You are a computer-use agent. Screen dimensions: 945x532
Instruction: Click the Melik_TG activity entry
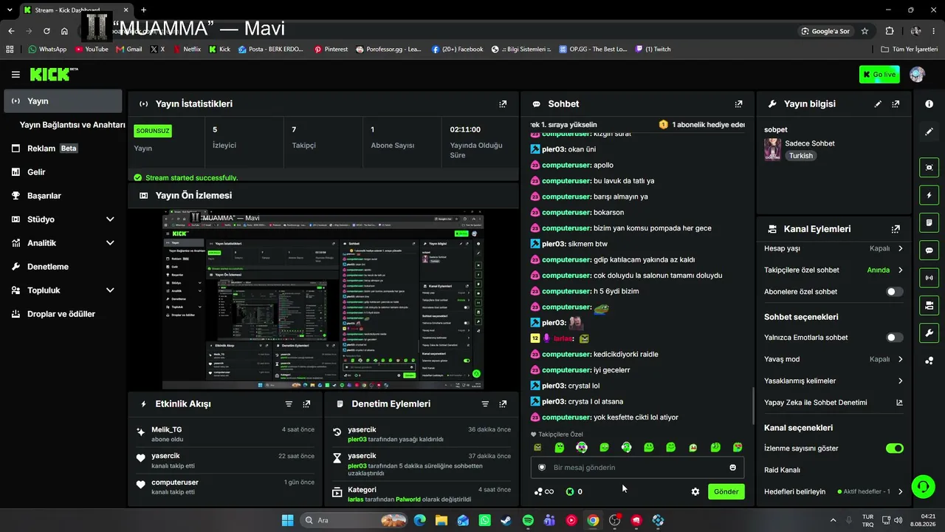click(x=227, y=434)
